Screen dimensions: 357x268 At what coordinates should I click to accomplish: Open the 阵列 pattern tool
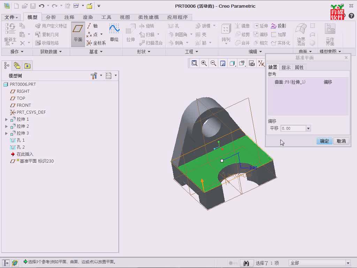(226, 34)
